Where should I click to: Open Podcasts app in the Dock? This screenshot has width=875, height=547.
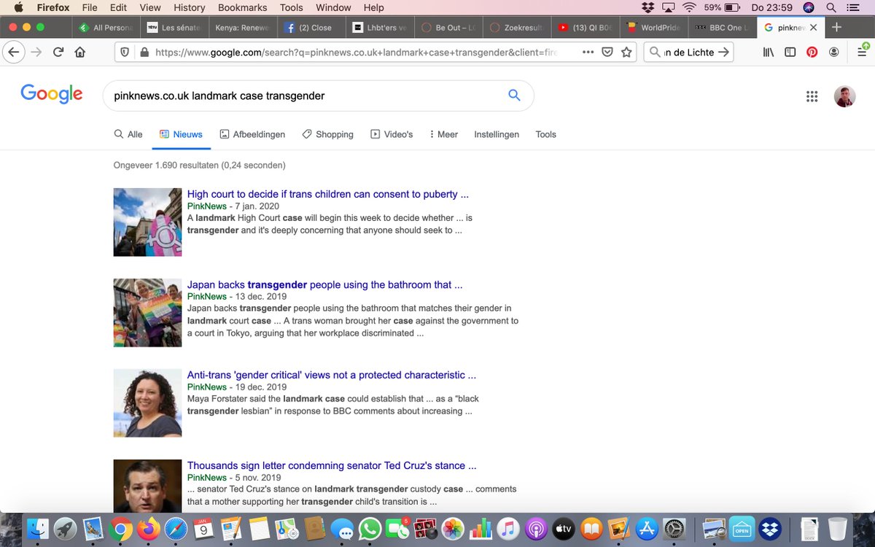[536, 529]
